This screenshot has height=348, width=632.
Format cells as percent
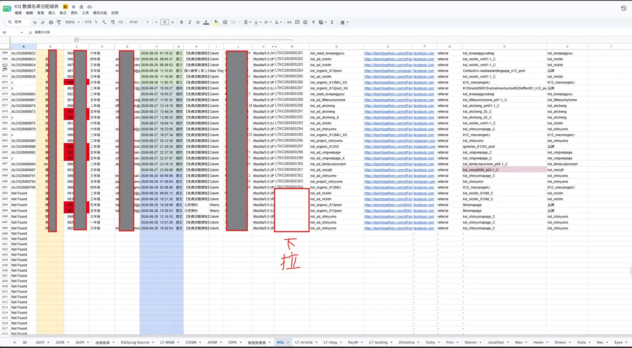(96, 22)
